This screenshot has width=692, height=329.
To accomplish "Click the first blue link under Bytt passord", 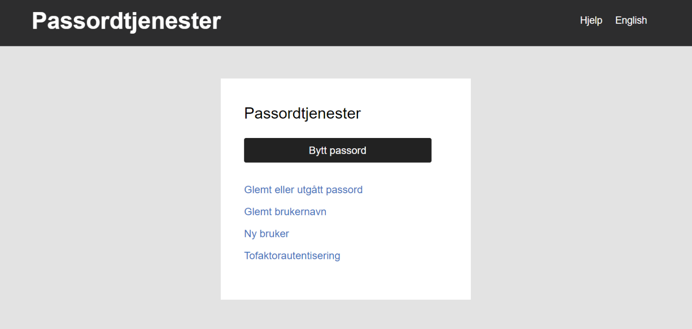I will 303,190.
